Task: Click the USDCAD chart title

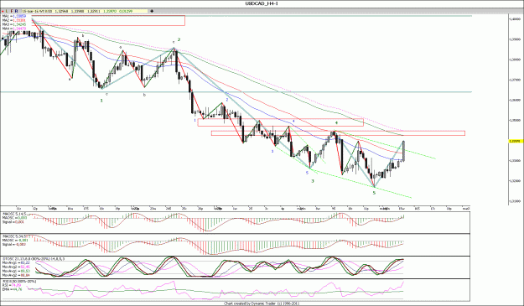Action: click(x=262, y=3)
